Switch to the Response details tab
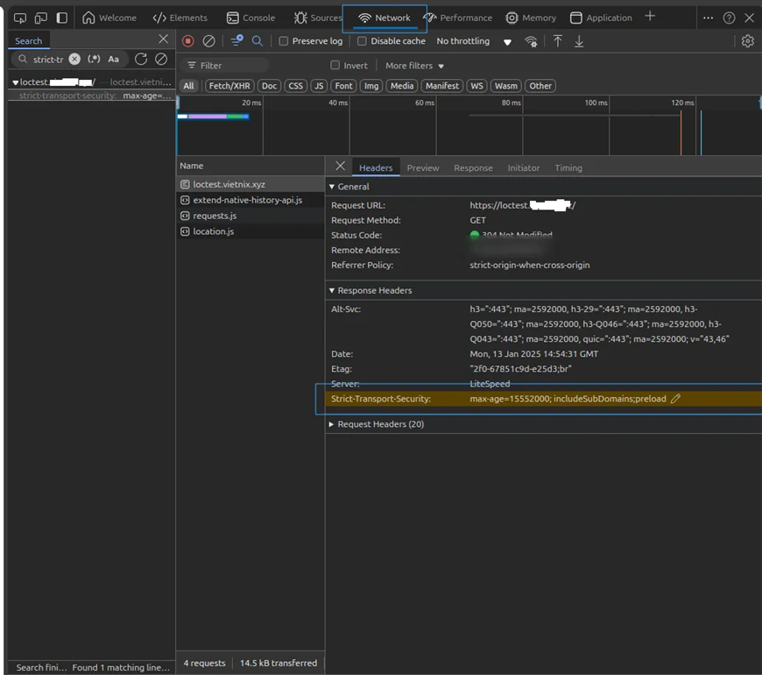Screen dimensions: 762x675 tap(473, 167)
